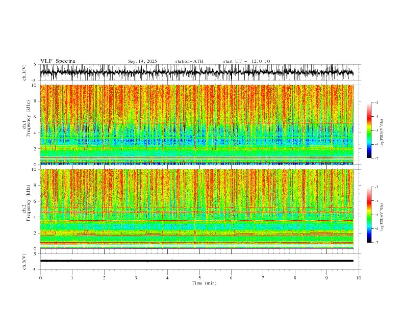
Task: Click time axis tick label "0"
Action: tap(40, 278)
